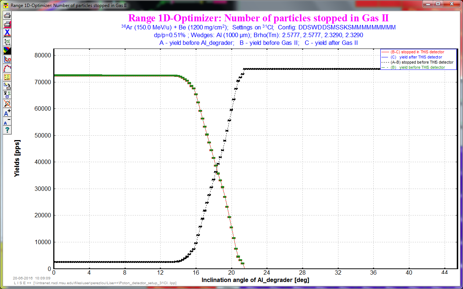Image resolution: width=463 pixels, height=289 pixels.
Task: Open the plot color palette icon
Action: [x=7, y=51]
